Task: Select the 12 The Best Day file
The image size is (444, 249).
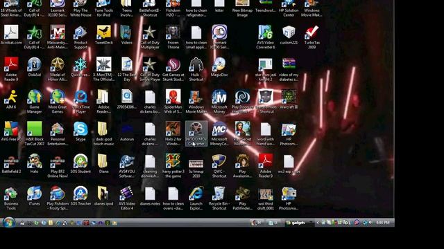Action: point(126,69)
